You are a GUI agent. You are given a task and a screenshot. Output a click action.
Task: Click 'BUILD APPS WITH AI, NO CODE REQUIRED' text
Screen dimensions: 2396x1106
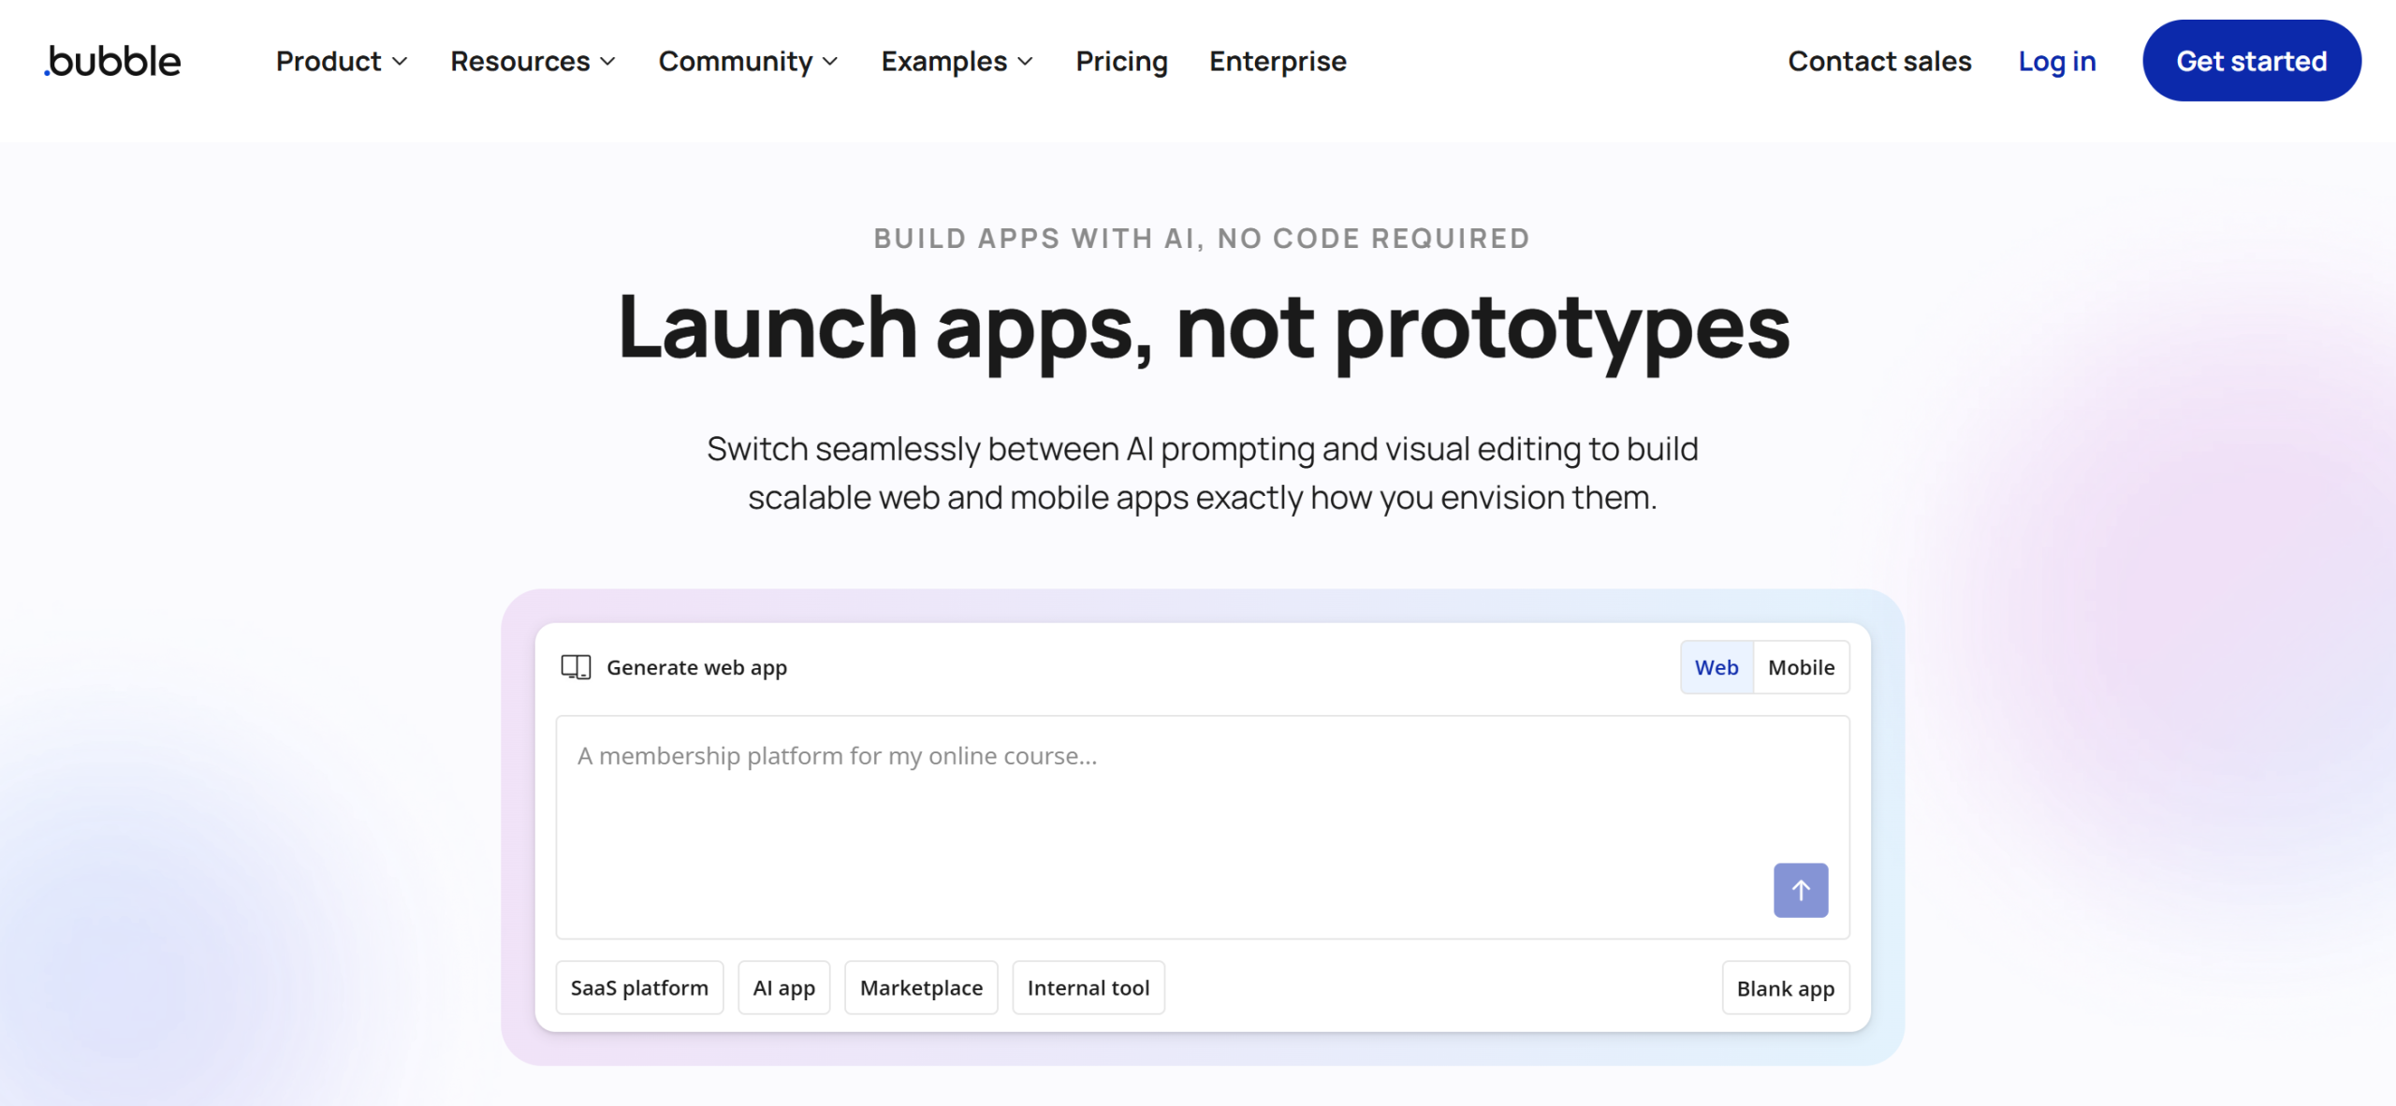(1202, 239)
